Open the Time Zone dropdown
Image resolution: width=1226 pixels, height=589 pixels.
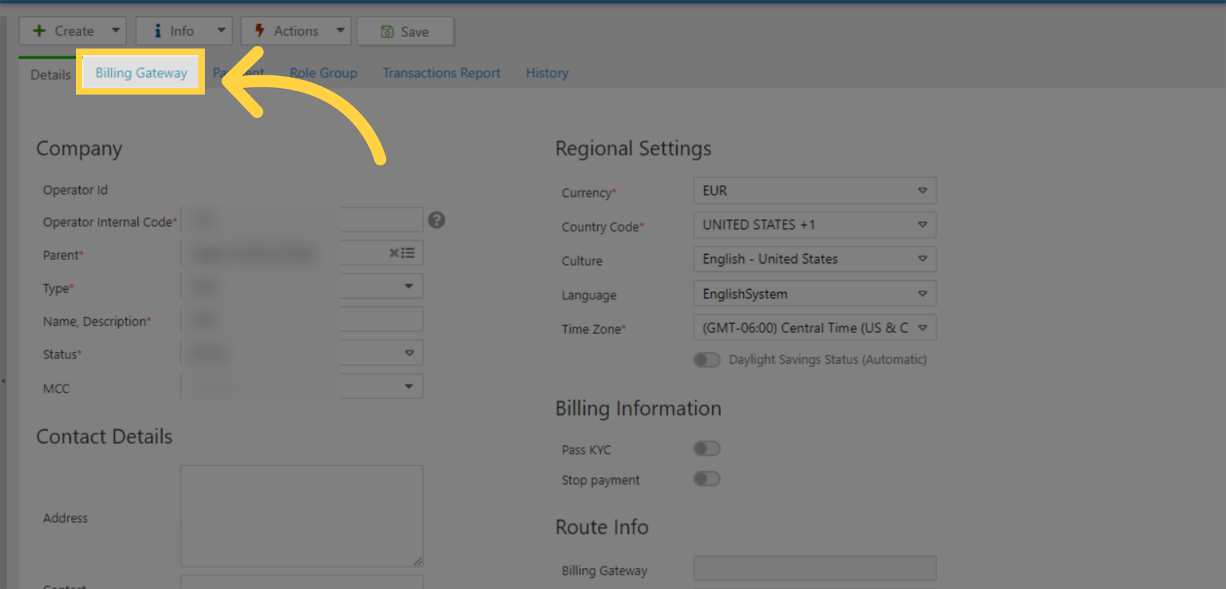coord(815,328)
